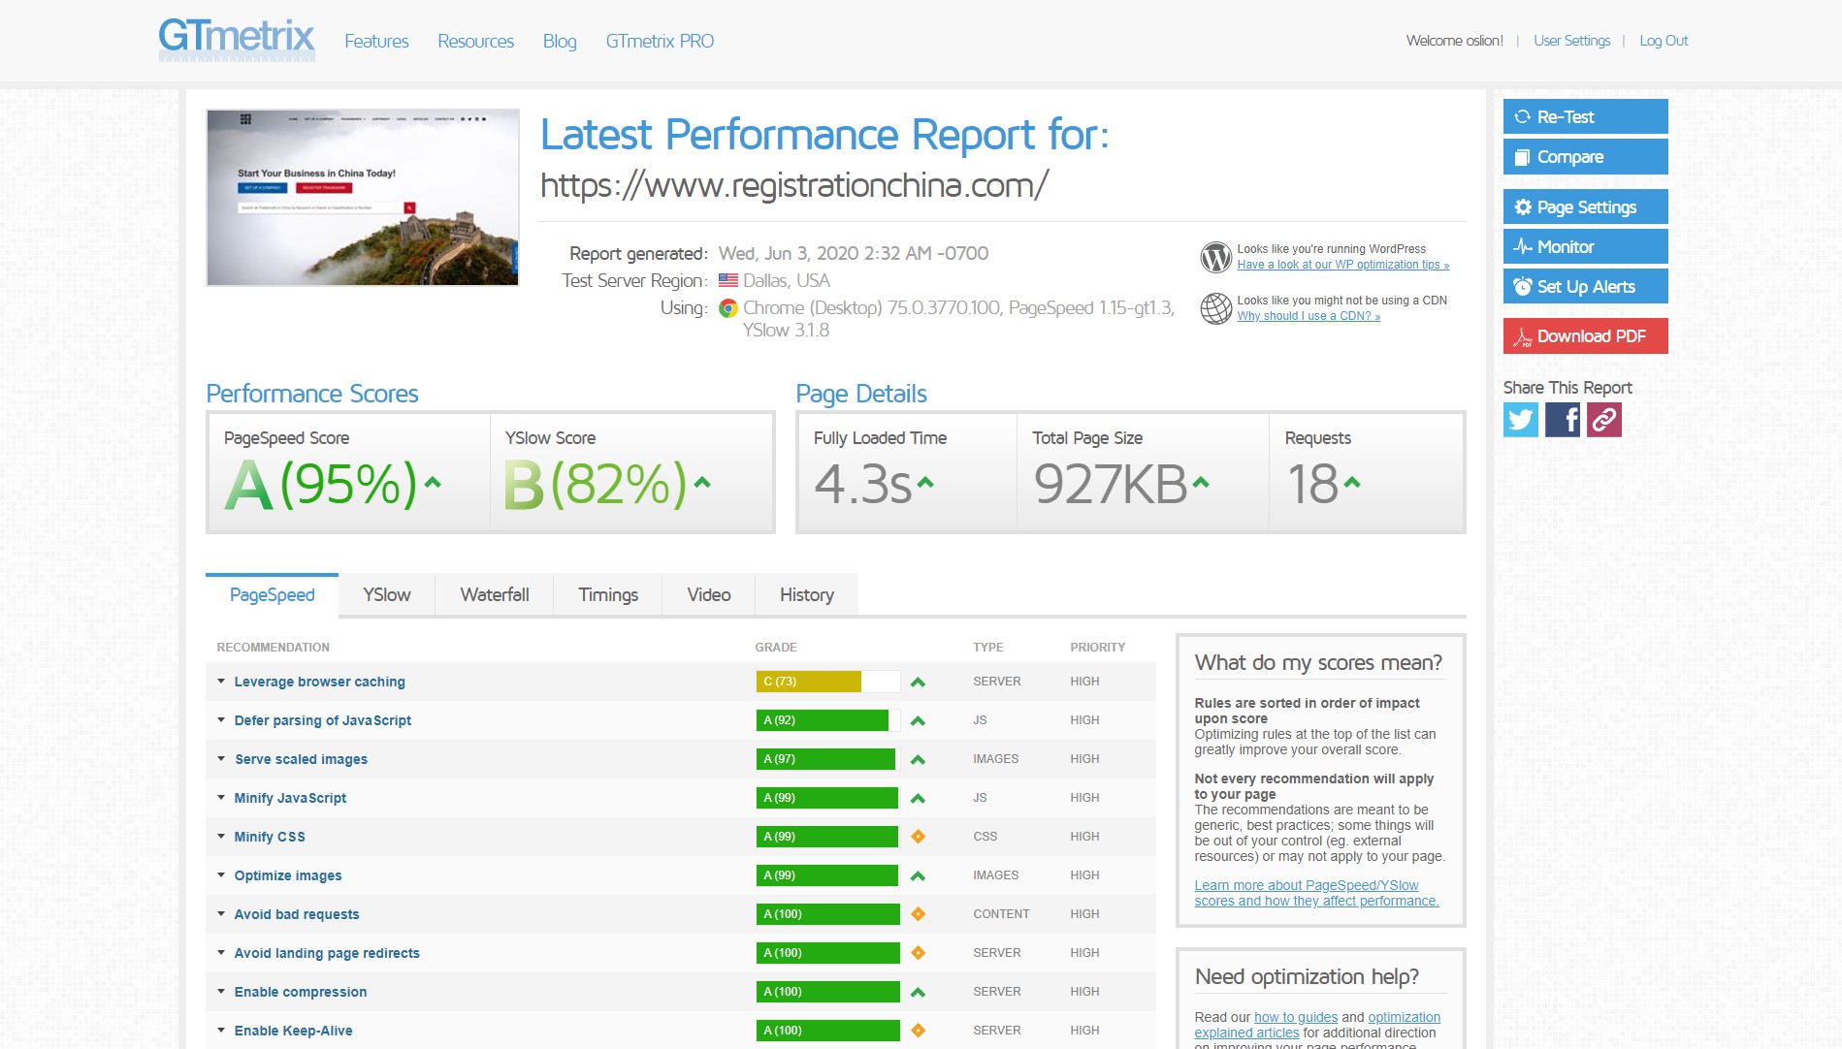Open Features in top navigation

pyautogui.click(x=376, y=41)
